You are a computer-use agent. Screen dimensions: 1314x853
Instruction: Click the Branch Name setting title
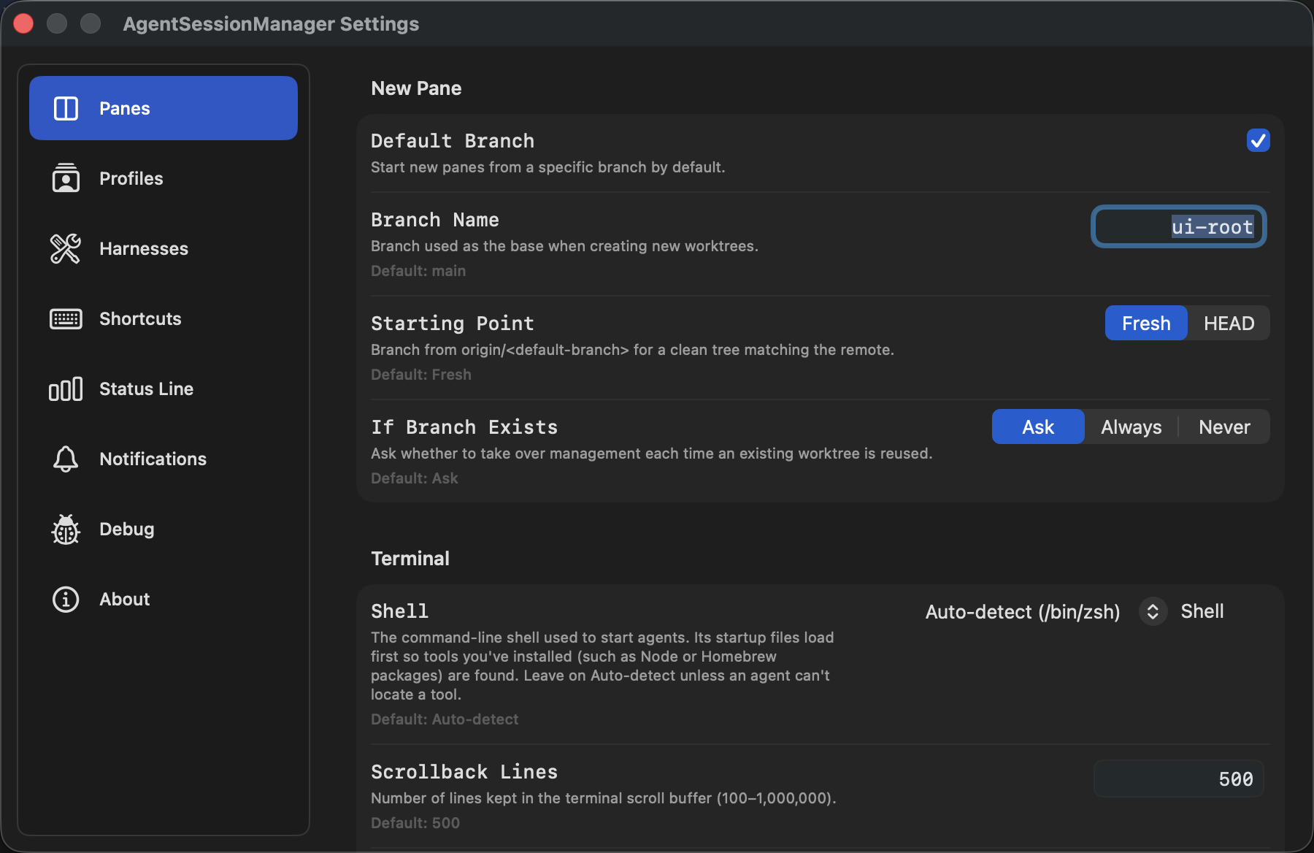(x=435, y=220)
